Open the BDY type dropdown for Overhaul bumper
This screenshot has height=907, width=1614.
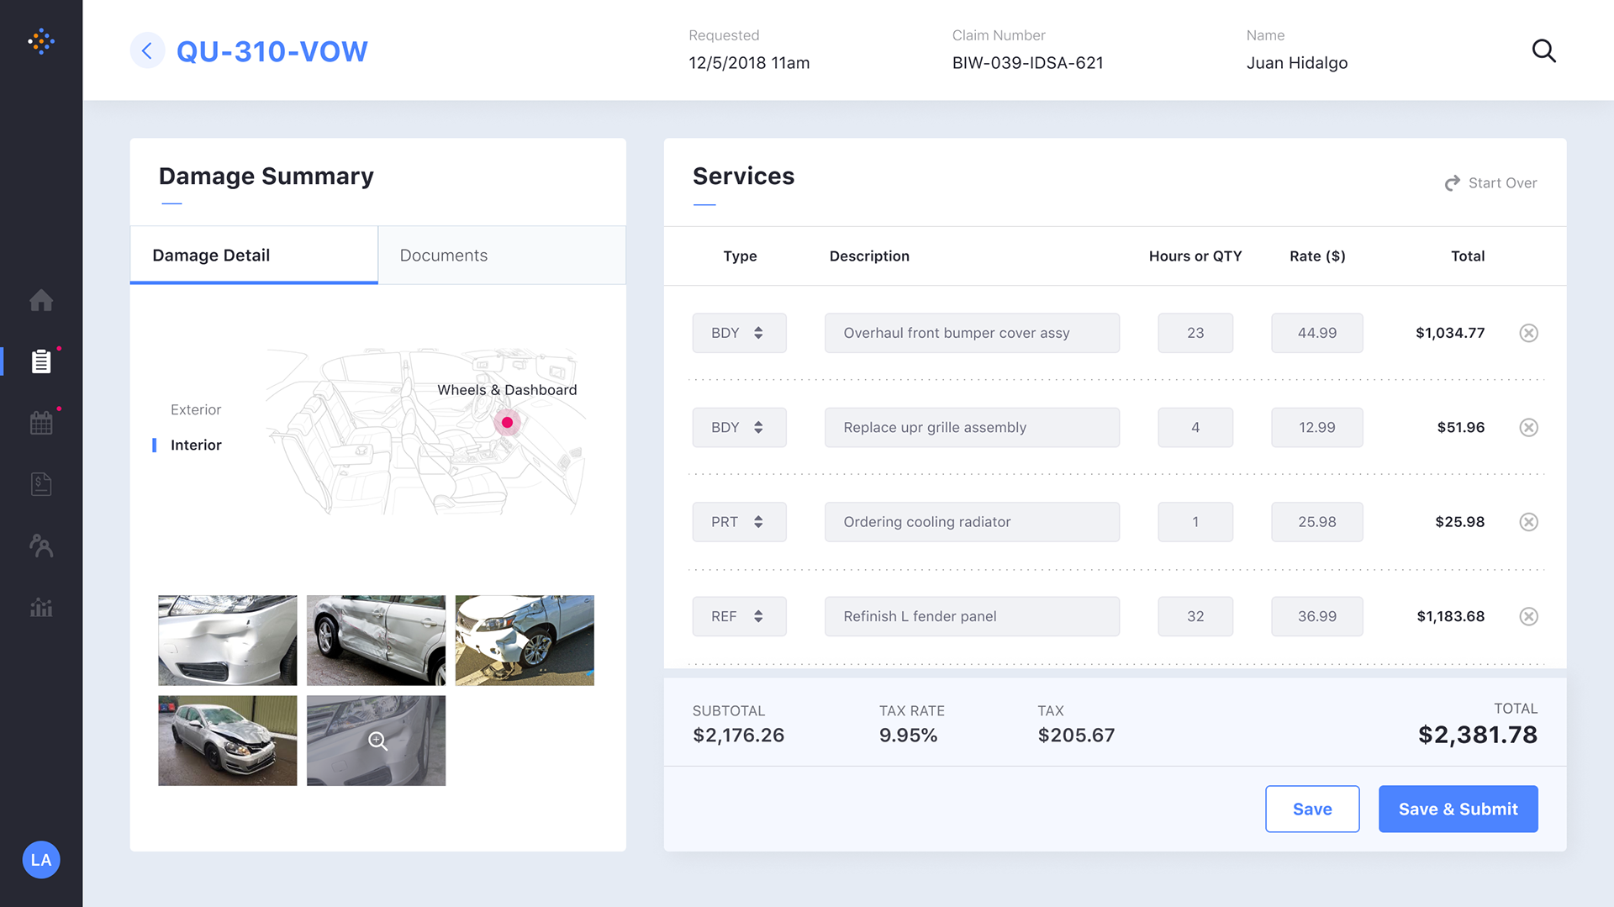pyautogui.click(x=739, y=333)
